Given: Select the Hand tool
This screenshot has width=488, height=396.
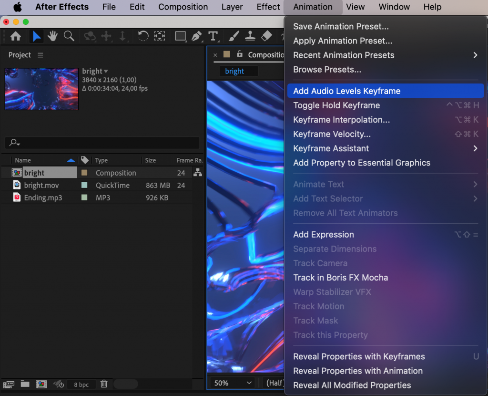Looking at the screenshot, I should (x=52, y=36).
